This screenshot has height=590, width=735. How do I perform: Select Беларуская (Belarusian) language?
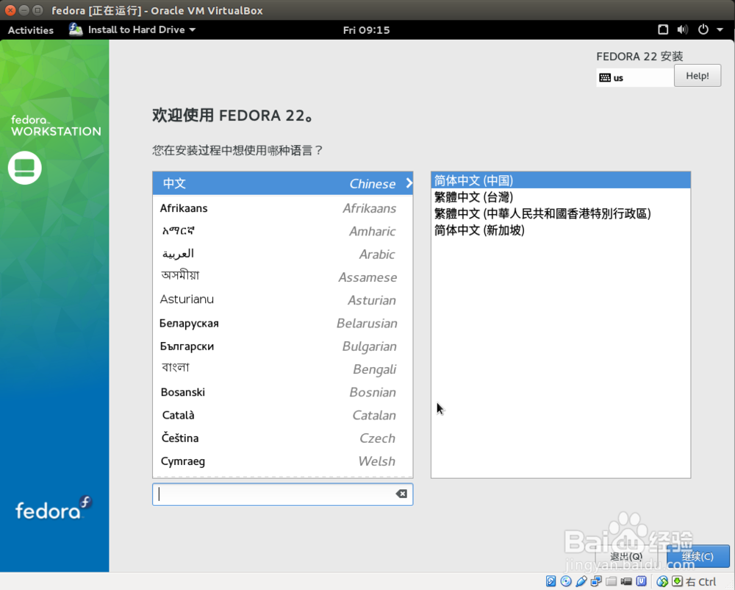click(x=283, y=323)
